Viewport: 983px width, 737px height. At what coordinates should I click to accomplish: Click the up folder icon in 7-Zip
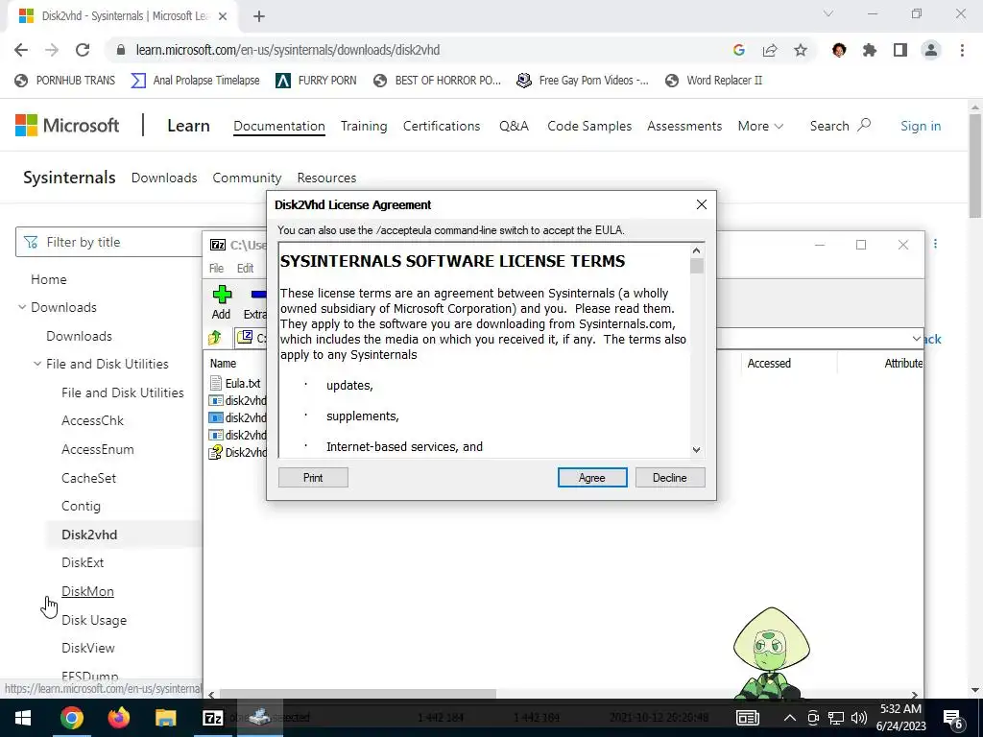pos(215,338)
